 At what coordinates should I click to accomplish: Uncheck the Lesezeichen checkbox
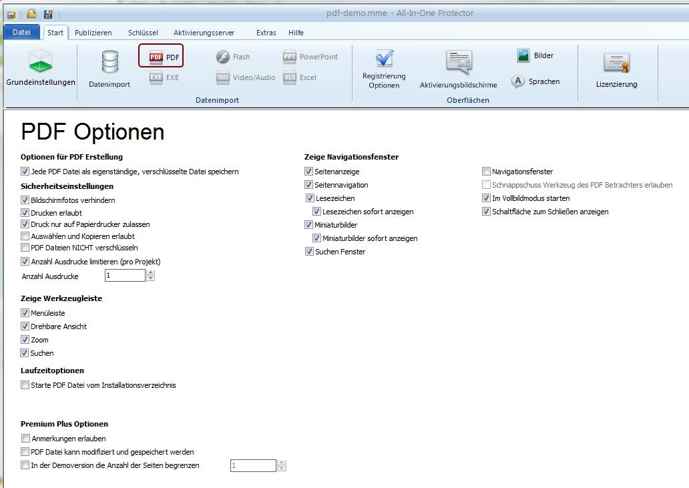click(x=310, y=198)
